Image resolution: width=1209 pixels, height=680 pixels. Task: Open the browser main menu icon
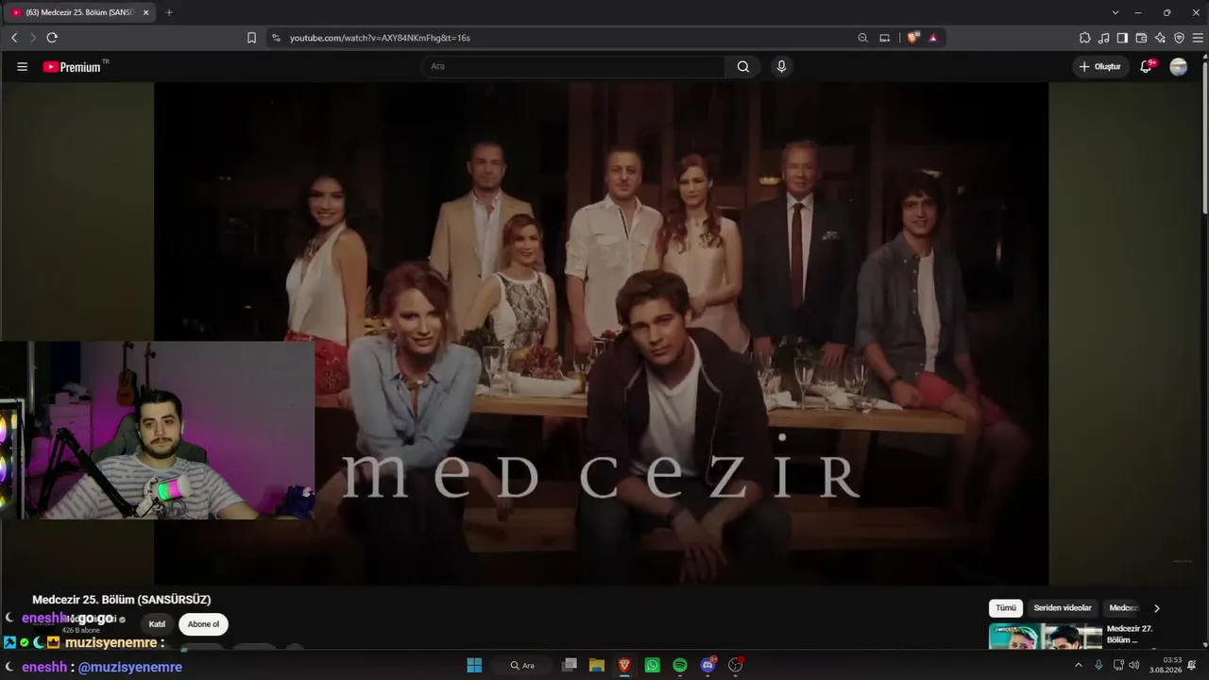[1199, 38]
